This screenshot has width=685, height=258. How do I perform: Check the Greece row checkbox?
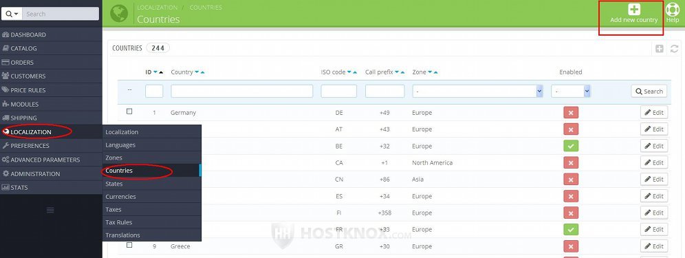129,245
